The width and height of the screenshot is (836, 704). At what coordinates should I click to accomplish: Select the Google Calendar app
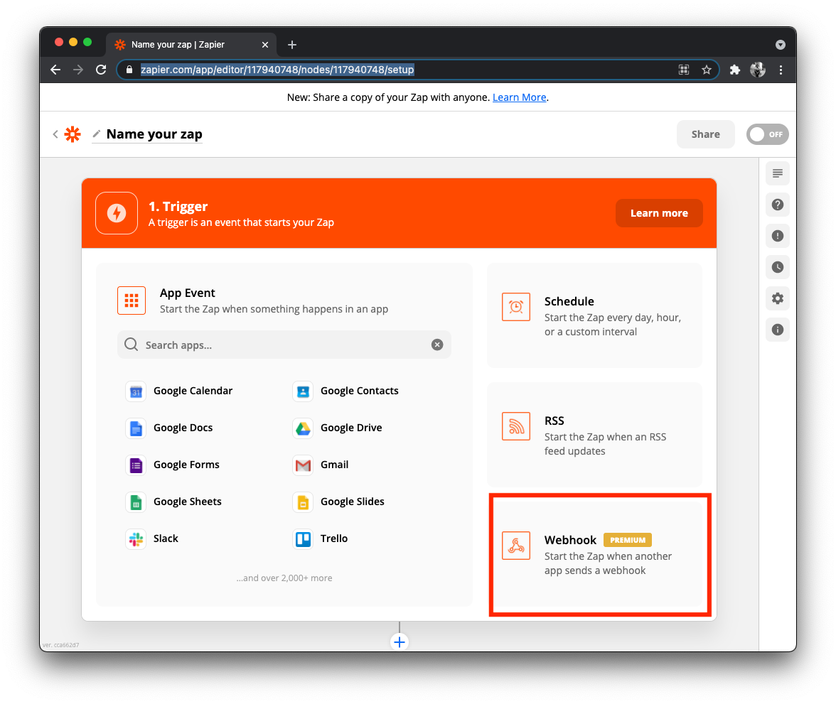point(180,391)
